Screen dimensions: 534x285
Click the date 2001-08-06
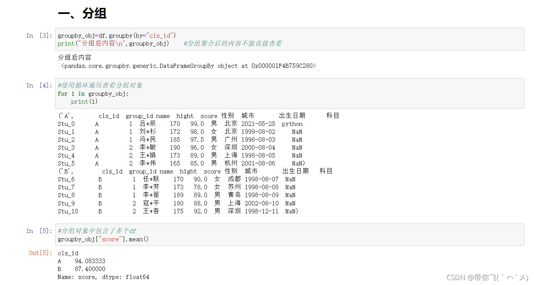[x=259, y=164]
